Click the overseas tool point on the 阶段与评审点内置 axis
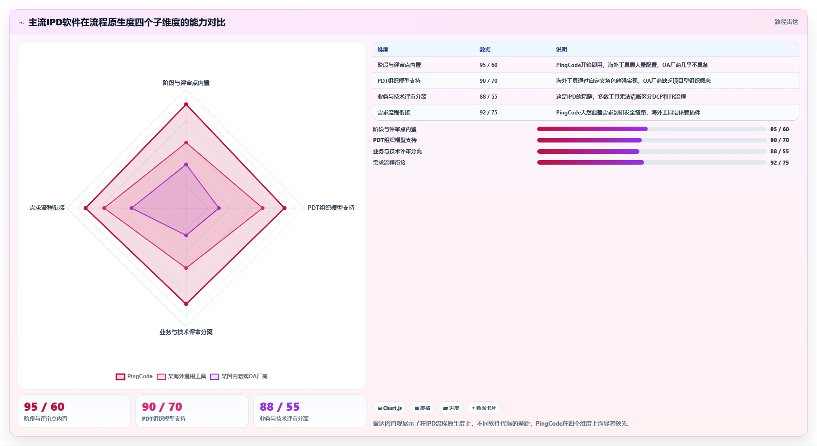 tap(186, 143)
